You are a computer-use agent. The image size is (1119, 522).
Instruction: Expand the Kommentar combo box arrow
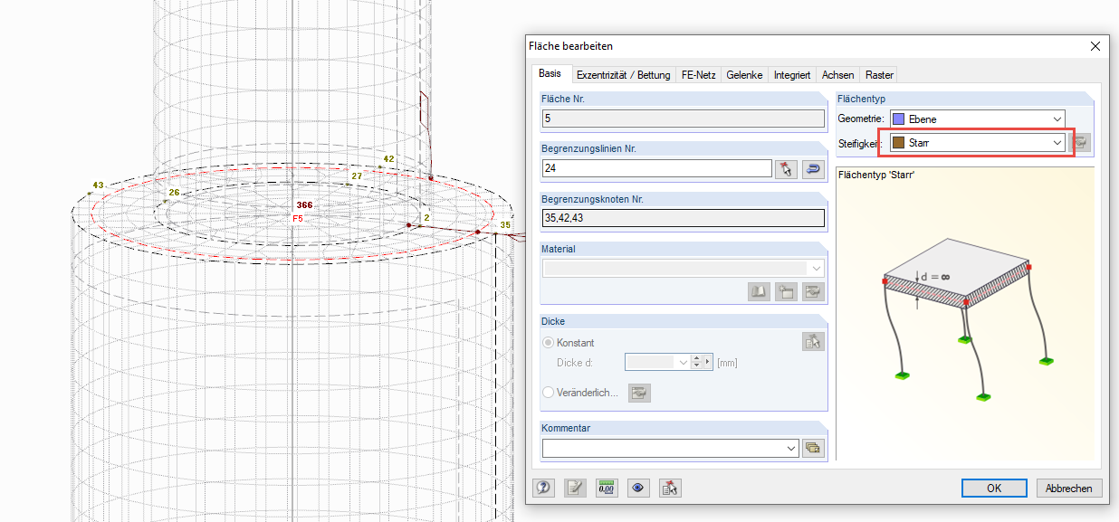point(793,448)
